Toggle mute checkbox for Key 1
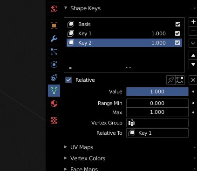 tap(177, 33)
